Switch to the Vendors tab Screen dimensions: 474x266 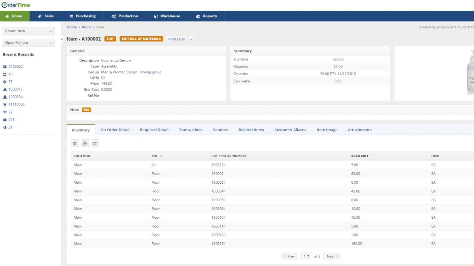coord(220,130)
